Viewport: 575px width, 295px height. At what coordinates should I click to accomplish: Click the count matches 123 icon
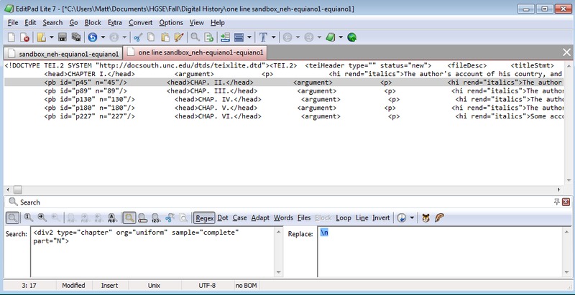(156, 217)
